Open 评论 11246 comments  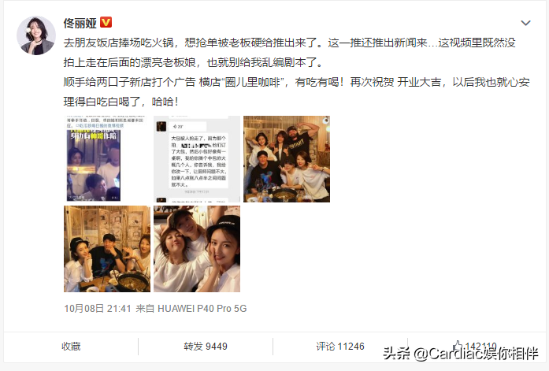click(x=340, y=347)
